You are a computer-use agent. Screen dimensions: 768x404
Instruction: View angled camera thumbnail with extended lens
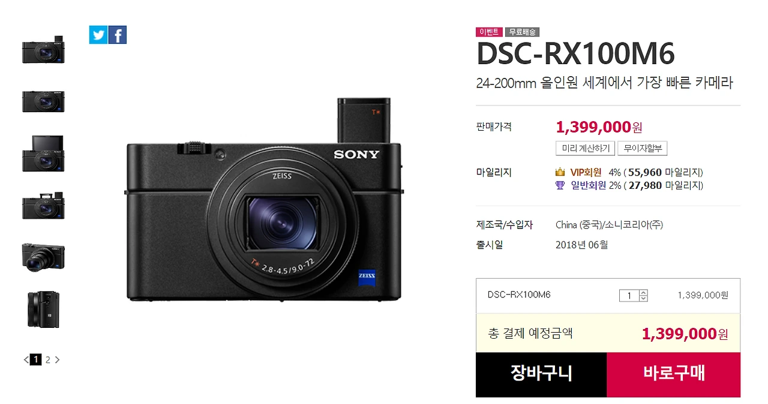[43, 257]
